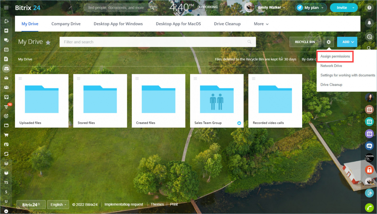Open the Sales Team Group folder

pos(217,101)
